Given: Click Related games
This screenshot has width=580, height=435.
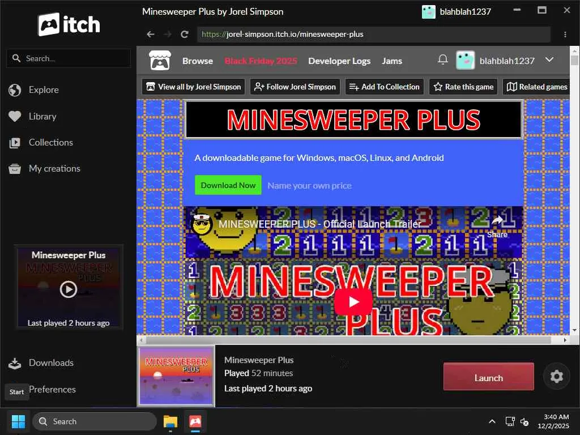Looking at the screenshot, I should [536, 87].
